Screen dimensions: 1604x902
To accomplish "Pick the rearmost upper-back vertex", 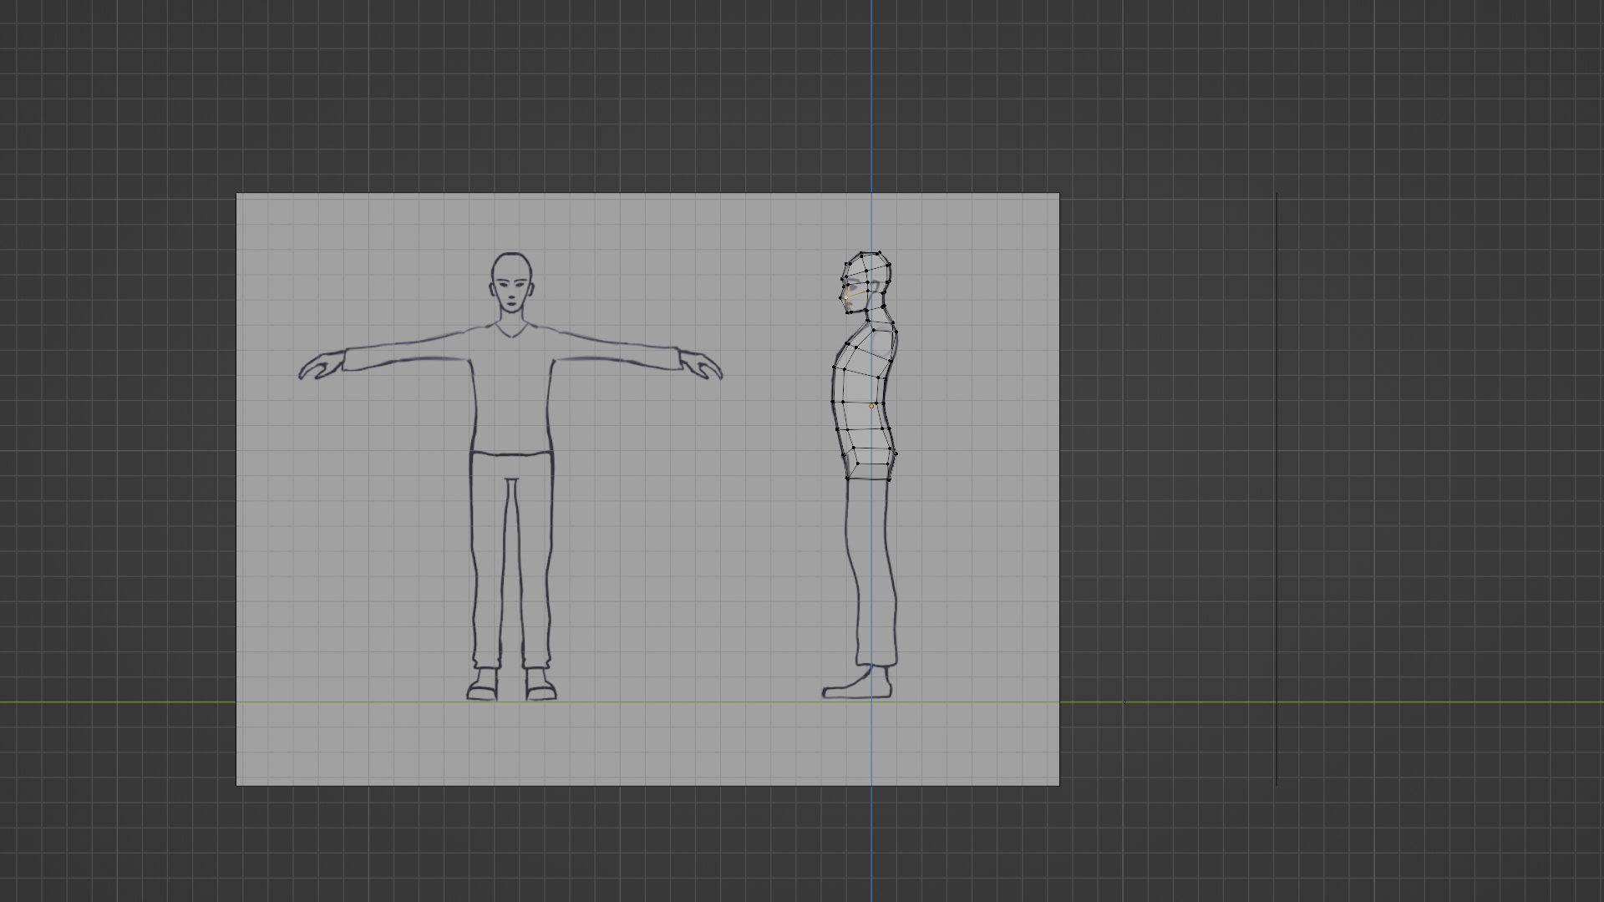I will coord(896,332).
